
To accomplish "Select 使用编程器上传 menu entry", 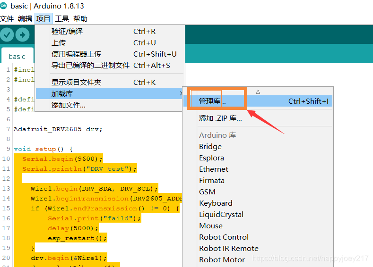I will coord(110,54).
